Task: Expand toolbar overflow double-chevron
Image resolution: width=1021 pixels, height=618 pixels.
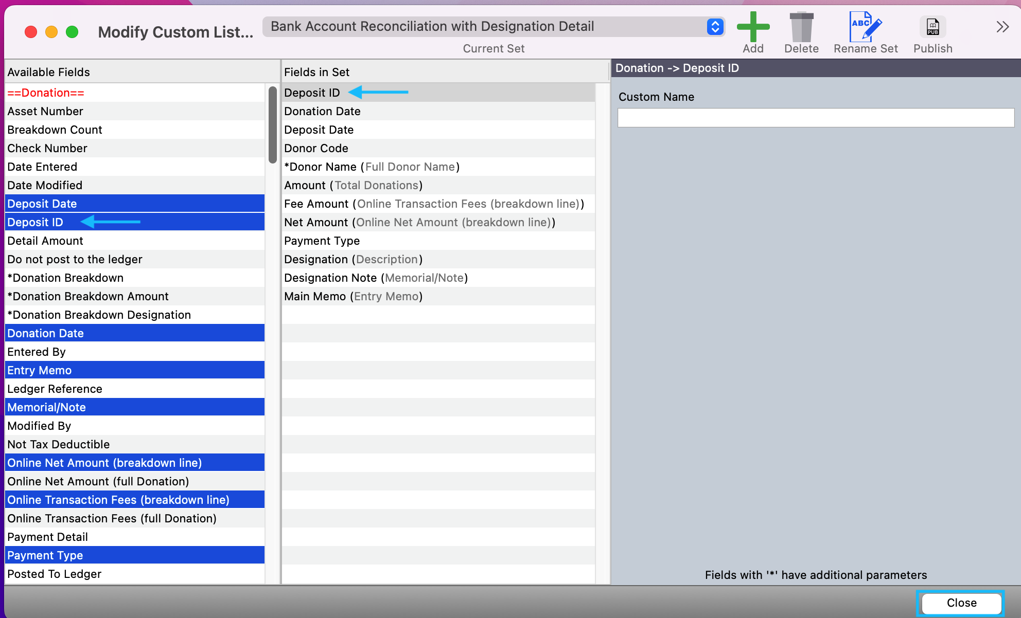Action: (x=1002, y=27)
